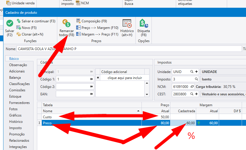Click the plus button next to Unidade
Screen dimensions: 246x150
tap(196, 72)
